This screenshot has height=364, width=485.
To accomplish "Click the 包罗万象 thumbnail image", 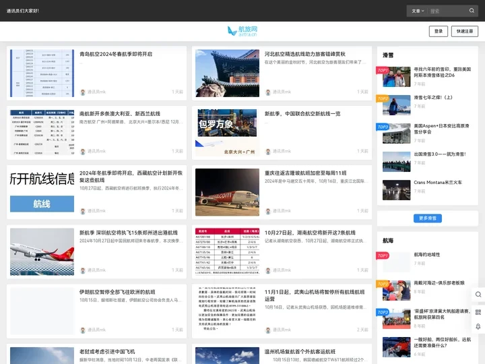I will 228,133.
